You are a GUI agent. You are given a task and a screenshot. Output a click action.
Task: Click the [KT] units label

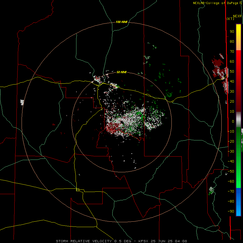pyautogui.click(x=230, y=19)
